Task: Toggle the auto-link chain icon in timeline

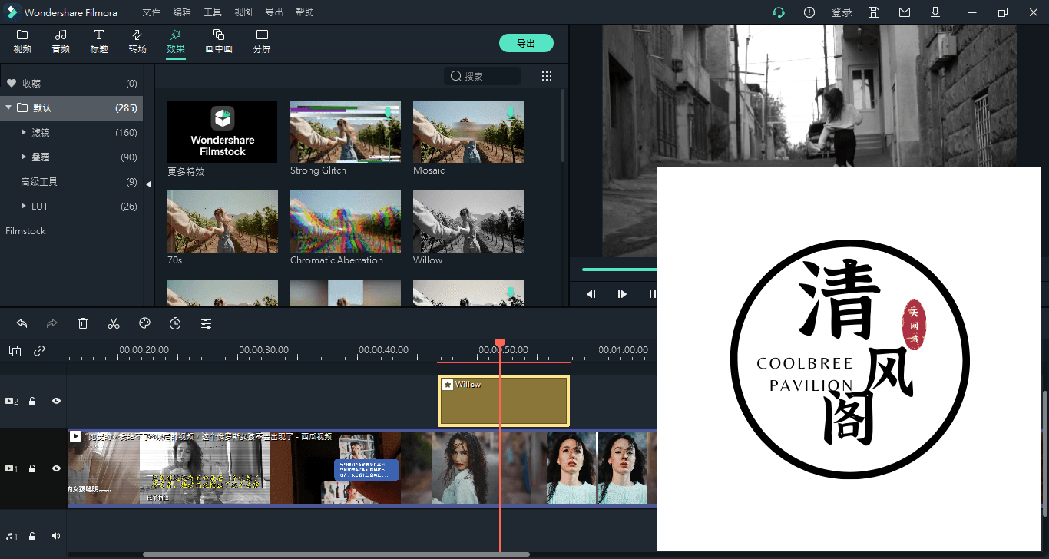Action: (x=39, y=351)
